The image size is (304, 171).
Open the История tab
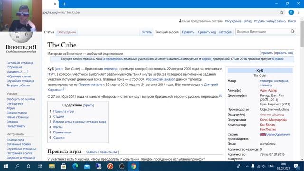pos(226,32)
